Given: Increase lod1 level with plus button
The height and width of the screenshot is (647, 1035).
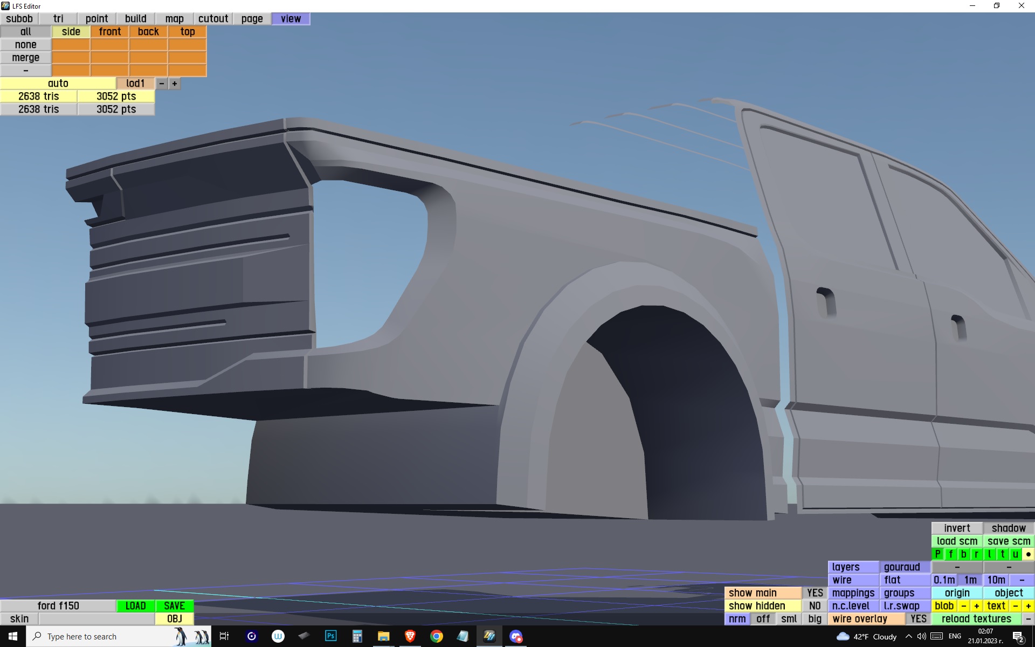Looking at the screenshot, I should click(175, 84).
